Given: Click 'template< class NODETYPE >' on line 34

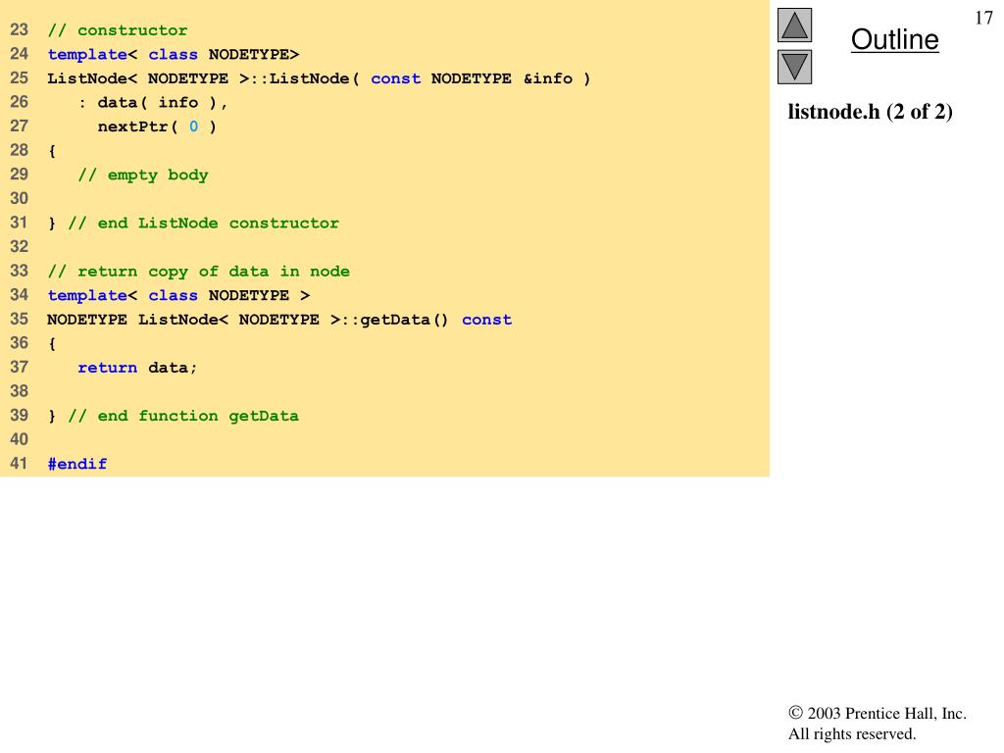Looking at the screenshot, I should [x=178, y=295].
